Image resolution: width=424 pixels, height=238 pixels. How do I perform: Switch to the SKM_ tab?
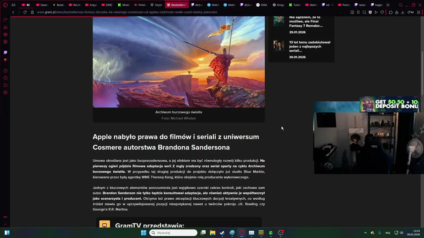coord(262,5)
